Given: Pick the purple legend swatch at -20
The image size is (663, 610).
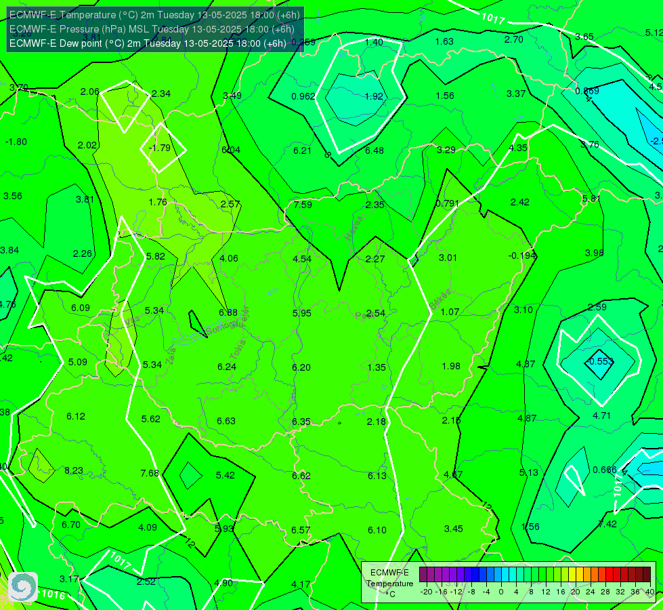Looking at the screenshot, I should click(x=423, y=575).
